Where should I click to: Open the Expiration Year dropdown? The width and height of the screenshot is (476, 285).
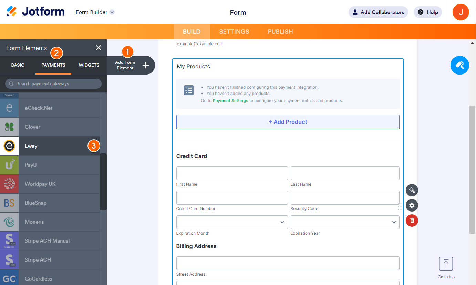coord(345,222)
